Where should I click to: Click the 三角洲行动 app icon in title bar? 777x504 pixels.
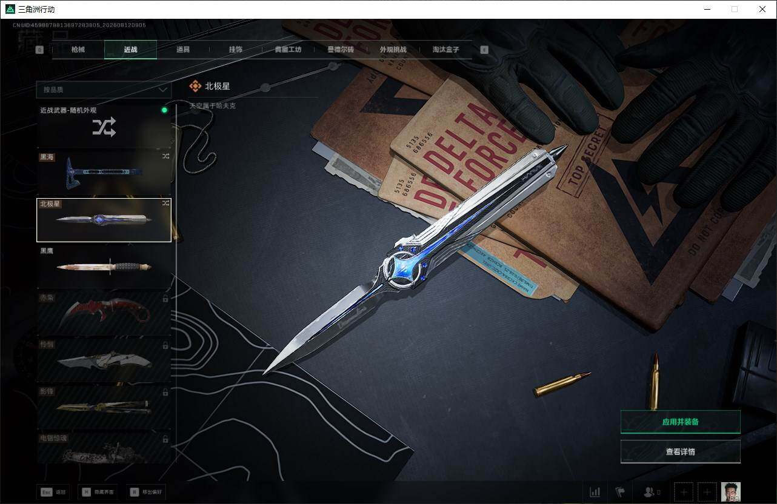[10, 9]
